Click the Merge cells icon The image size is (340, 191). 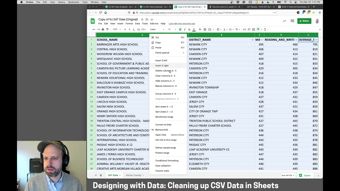tap(210, 29)
